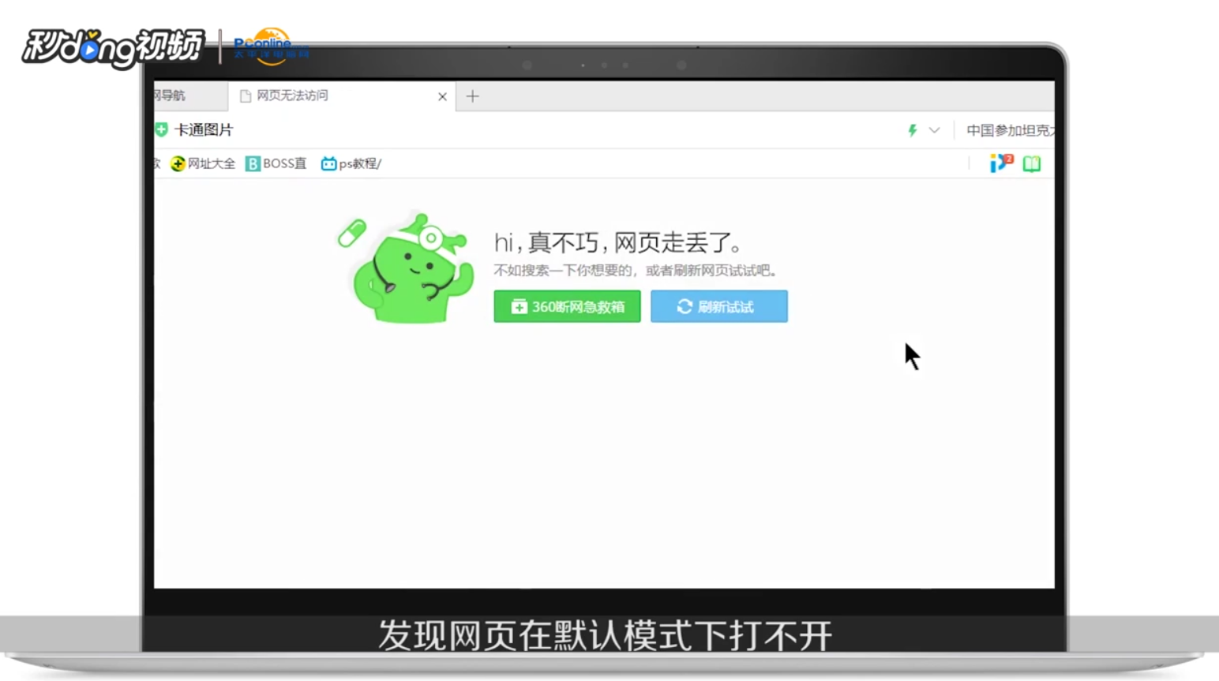Click the 刷新试试 blue refresh button
Screen dimensions: 1219x681
[x=718, y=306]
